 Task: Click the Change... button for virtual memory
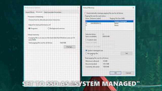coord(70,47)
